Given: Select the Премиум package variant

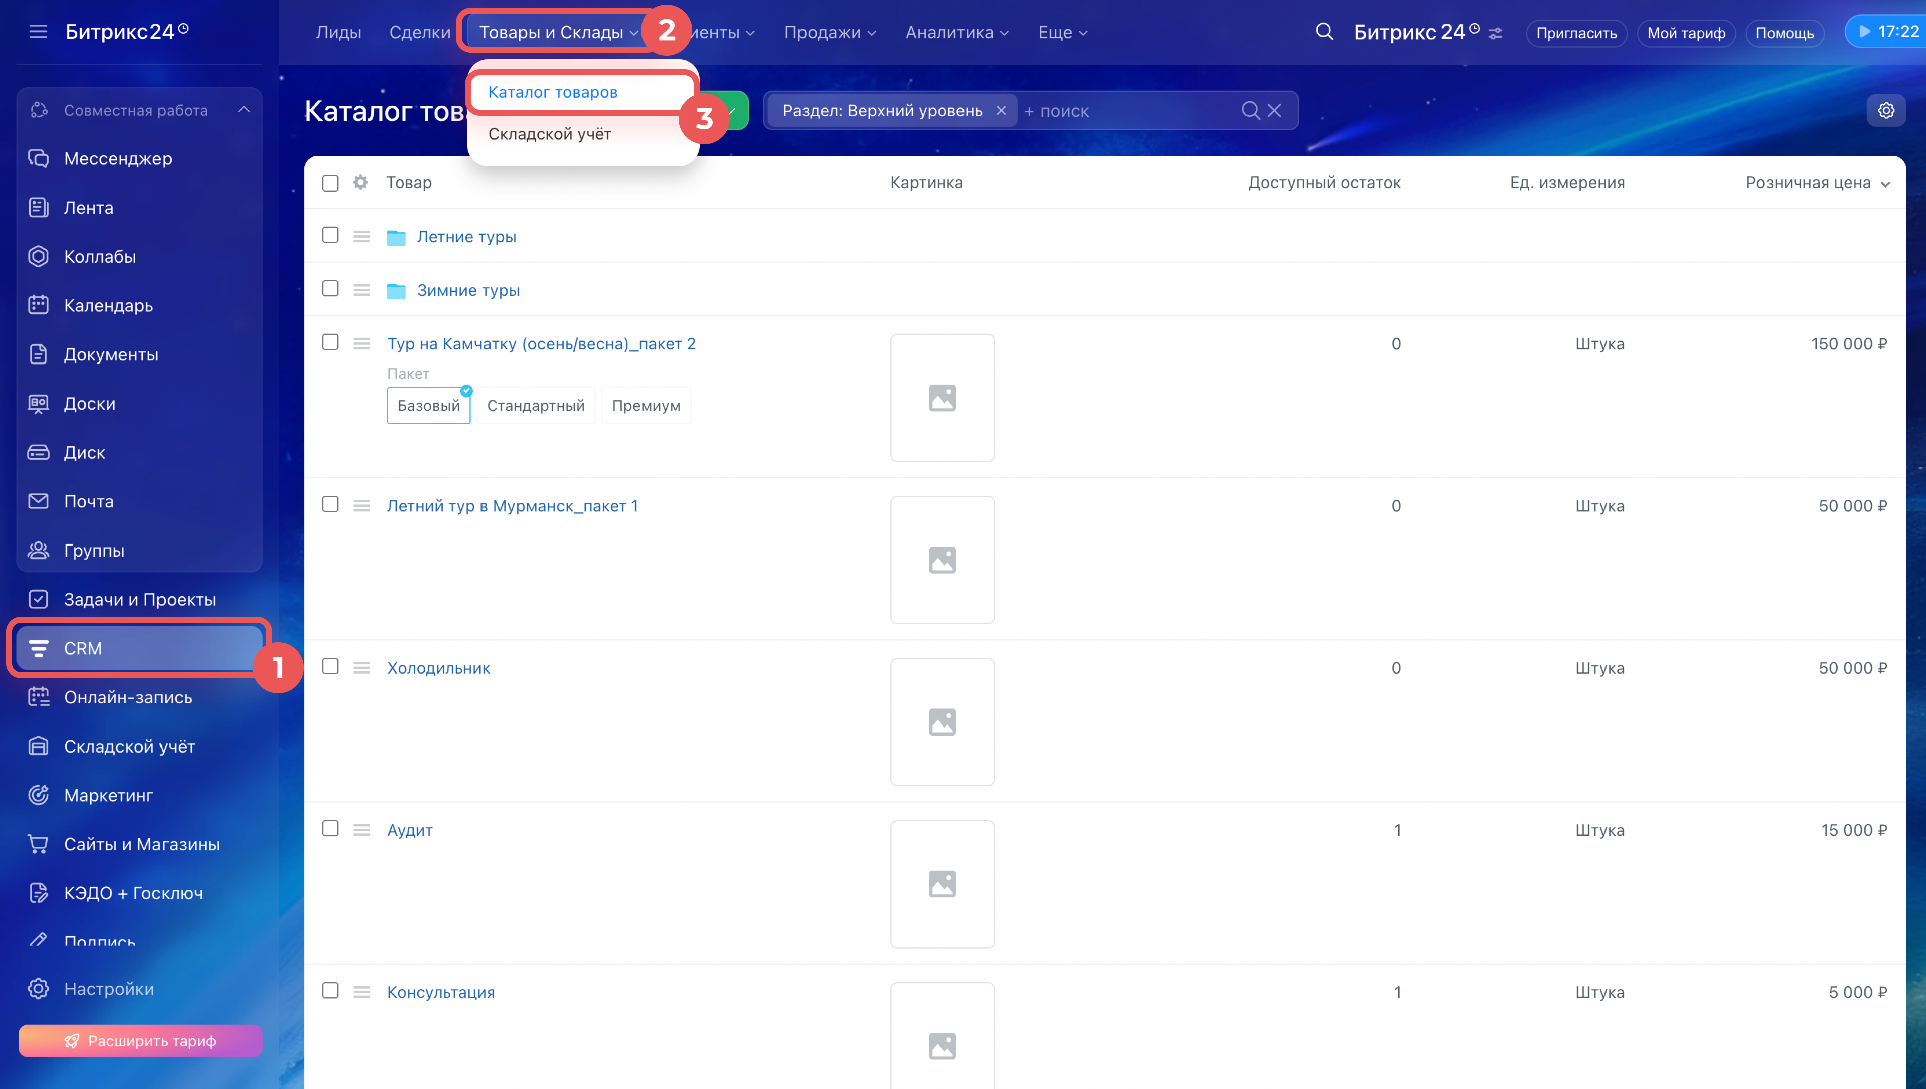Looking at the screenshot, I should [x=646, y=406].
